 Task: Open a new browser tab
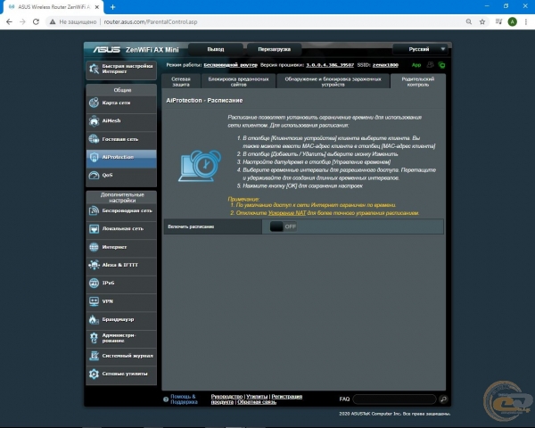(112, 7)
